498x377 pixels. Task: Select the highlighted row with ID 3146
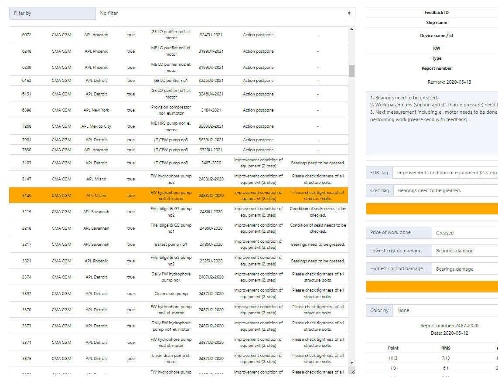pyautogui.click(x=178, y=196)
